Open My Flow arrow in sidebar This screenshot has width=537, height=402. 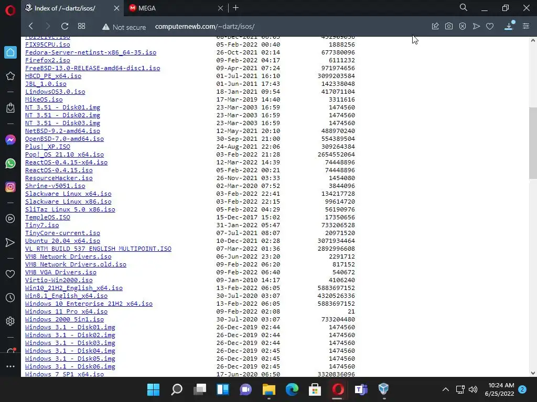tap(10, 243)
